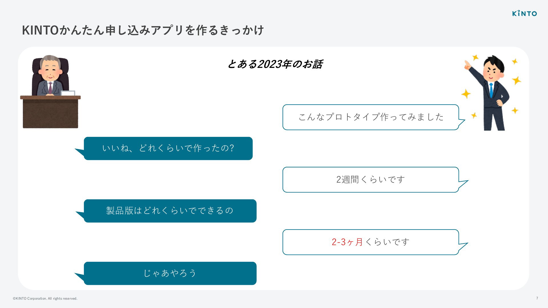Click the sparkle above the businessman's pointing finger
This screenshot has height=308, width=548.
(475, 57)
